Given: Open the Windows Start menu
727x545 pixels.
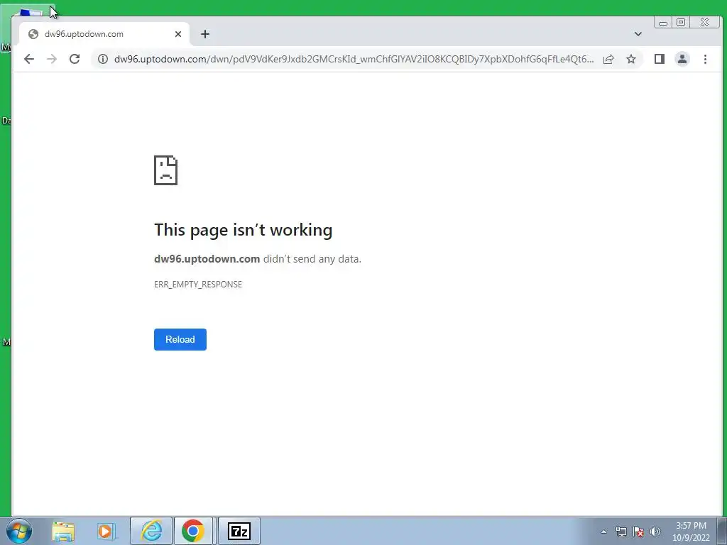Looking at the screenshot, I should 19,531.
